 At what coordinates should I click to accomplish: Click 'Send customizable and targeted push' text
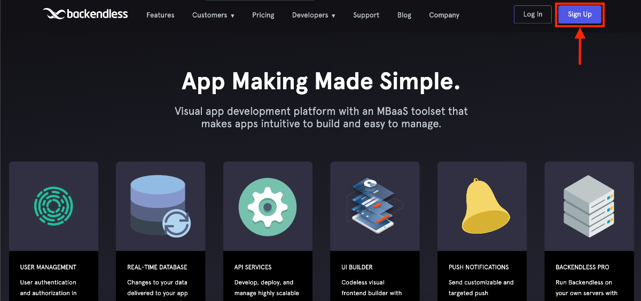pos(481,288)
